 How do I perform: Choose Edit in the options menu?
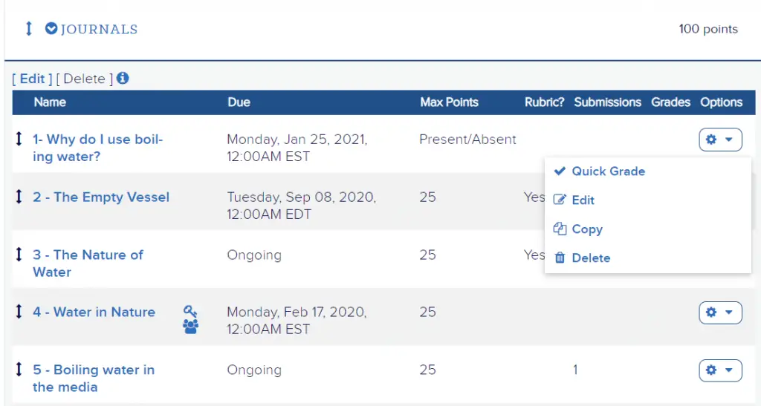click(x=583, y=200)
